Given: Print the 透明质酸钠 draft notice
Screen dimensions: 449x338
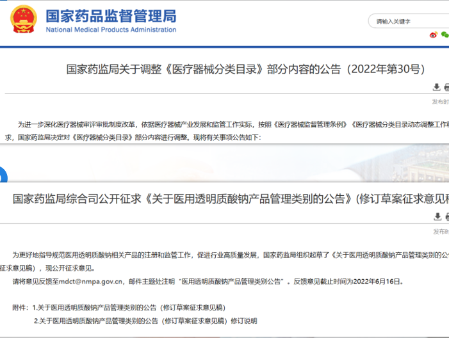Looking at the screenshot, I should click(446, 217).
